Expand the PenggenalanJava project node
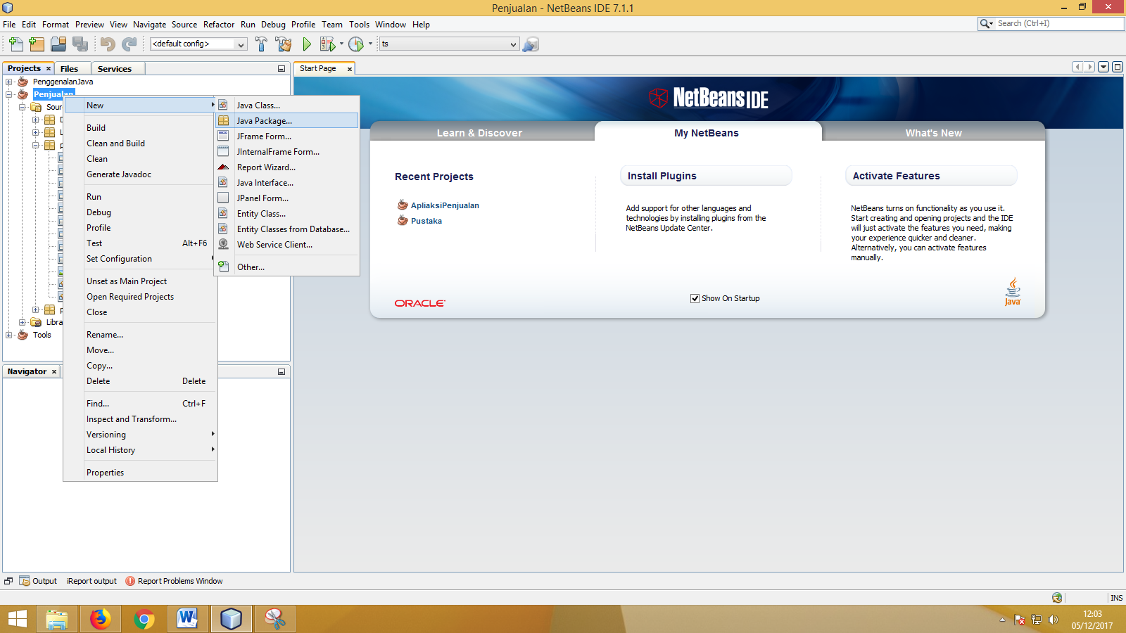This screenshot has height=633, width=1126. pyautogui.click(x=9, y=82)
